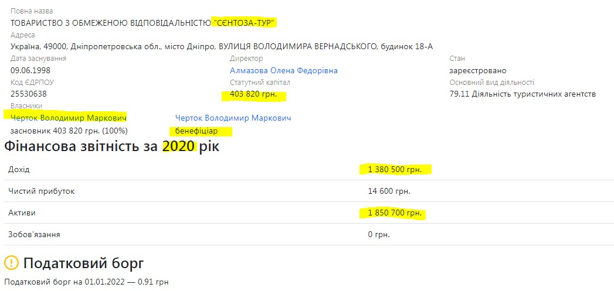
Task: Click the tax debt line for 01.01.2022
Action: tap(86, 282)
